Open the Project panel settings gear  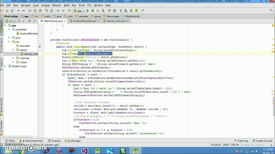pyautogui.click(x=30, y=21)
